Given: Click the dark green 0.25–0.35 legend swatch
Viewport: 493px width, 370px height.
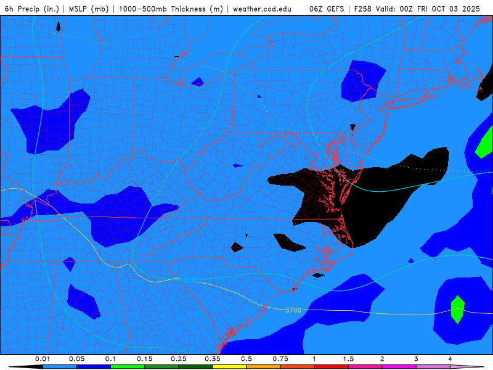Looking at the screenshot, I should pos(195,367).
